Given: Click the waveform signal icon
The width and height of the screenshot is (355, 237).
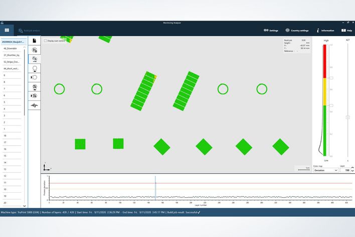Looking at the screenshot, I should pyautogui.click(x=34, y=105).
